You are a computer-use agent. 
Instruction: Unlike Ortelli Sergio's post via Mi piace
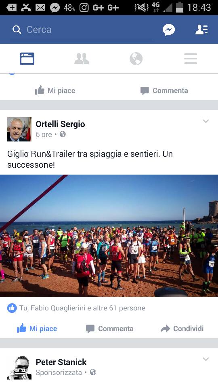37,329
